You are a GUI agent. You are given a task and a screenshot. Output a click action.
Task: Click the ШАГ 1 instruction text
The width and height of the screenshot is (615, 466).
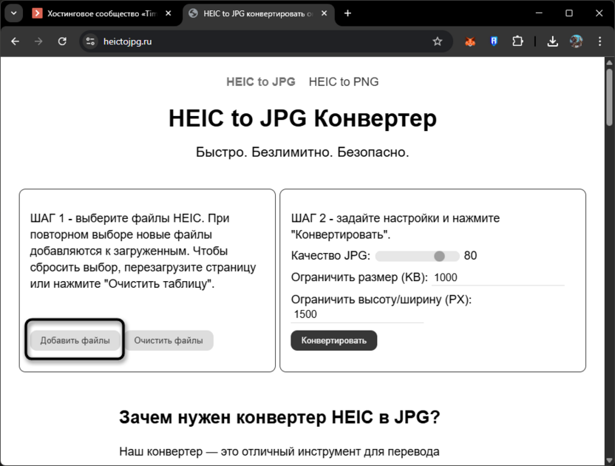143,251
